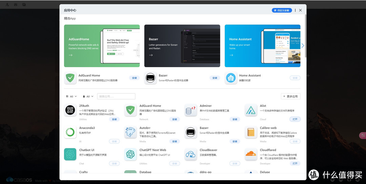366x184 pixels.
Task: Click featured Bazarr icon below banner
Action: point(150,78)
